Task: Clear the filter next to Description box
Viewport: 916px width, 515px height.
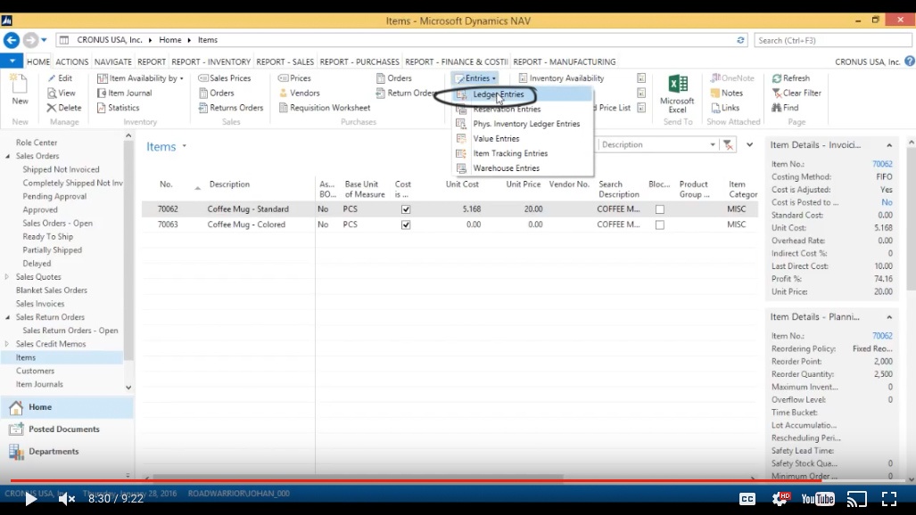Action: (728, 145)
